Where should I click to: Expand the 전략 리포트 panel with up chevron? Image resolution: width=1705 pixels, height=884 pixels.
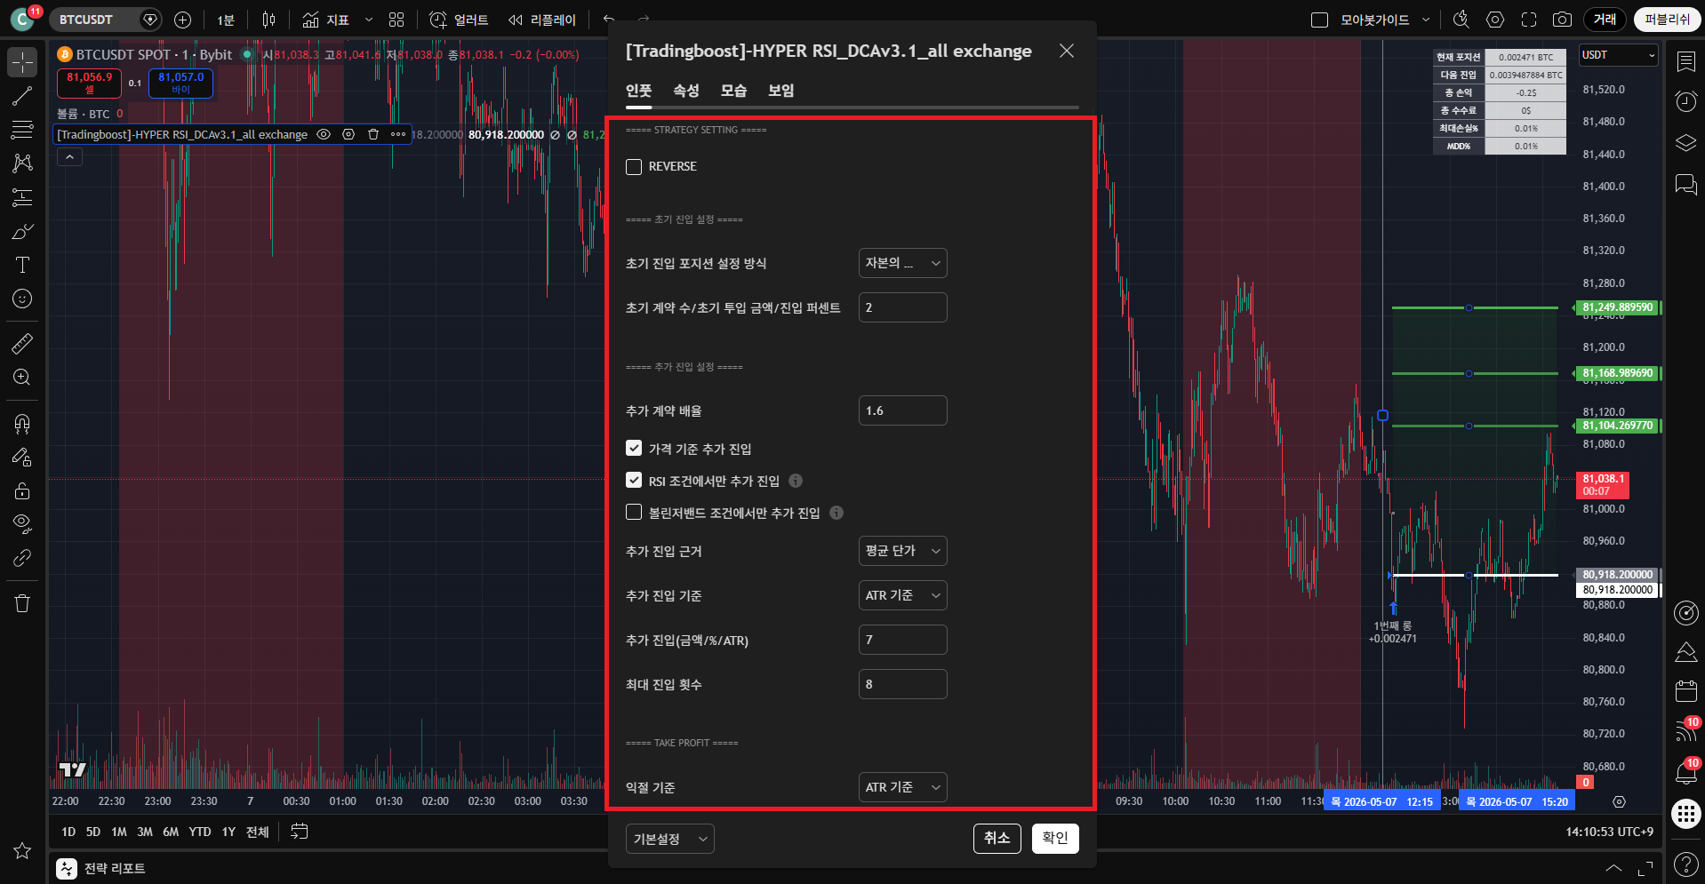pyautogui.click(x=1613, y=868)
